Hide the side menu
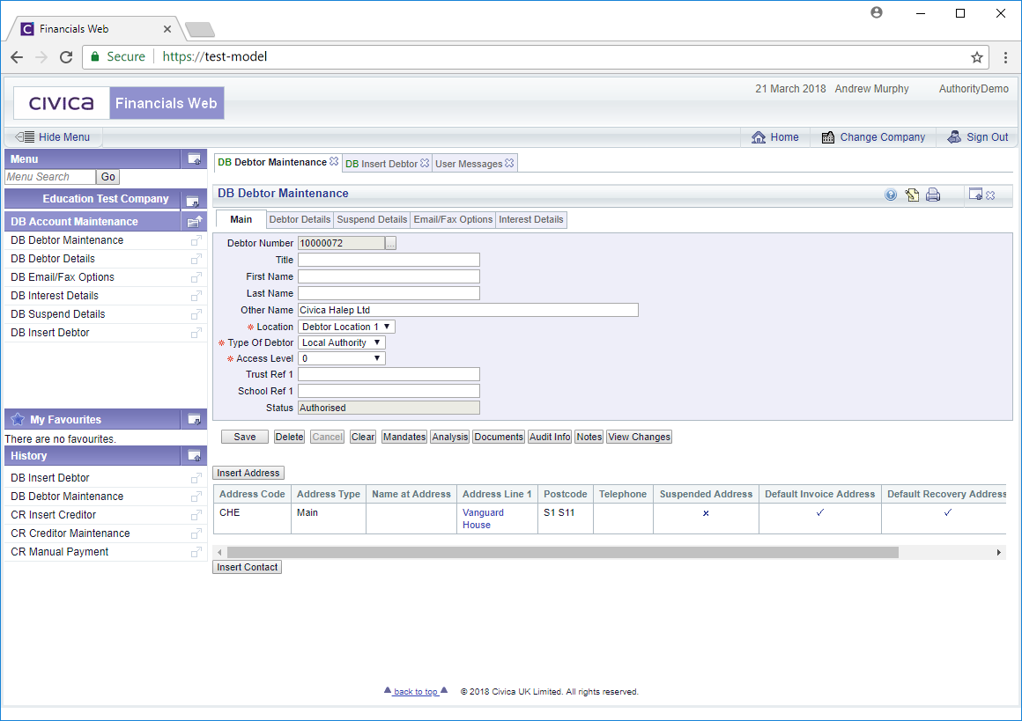Image resolution: width=1022 pixels, height=721 pixels. click(x=54, y=137)
